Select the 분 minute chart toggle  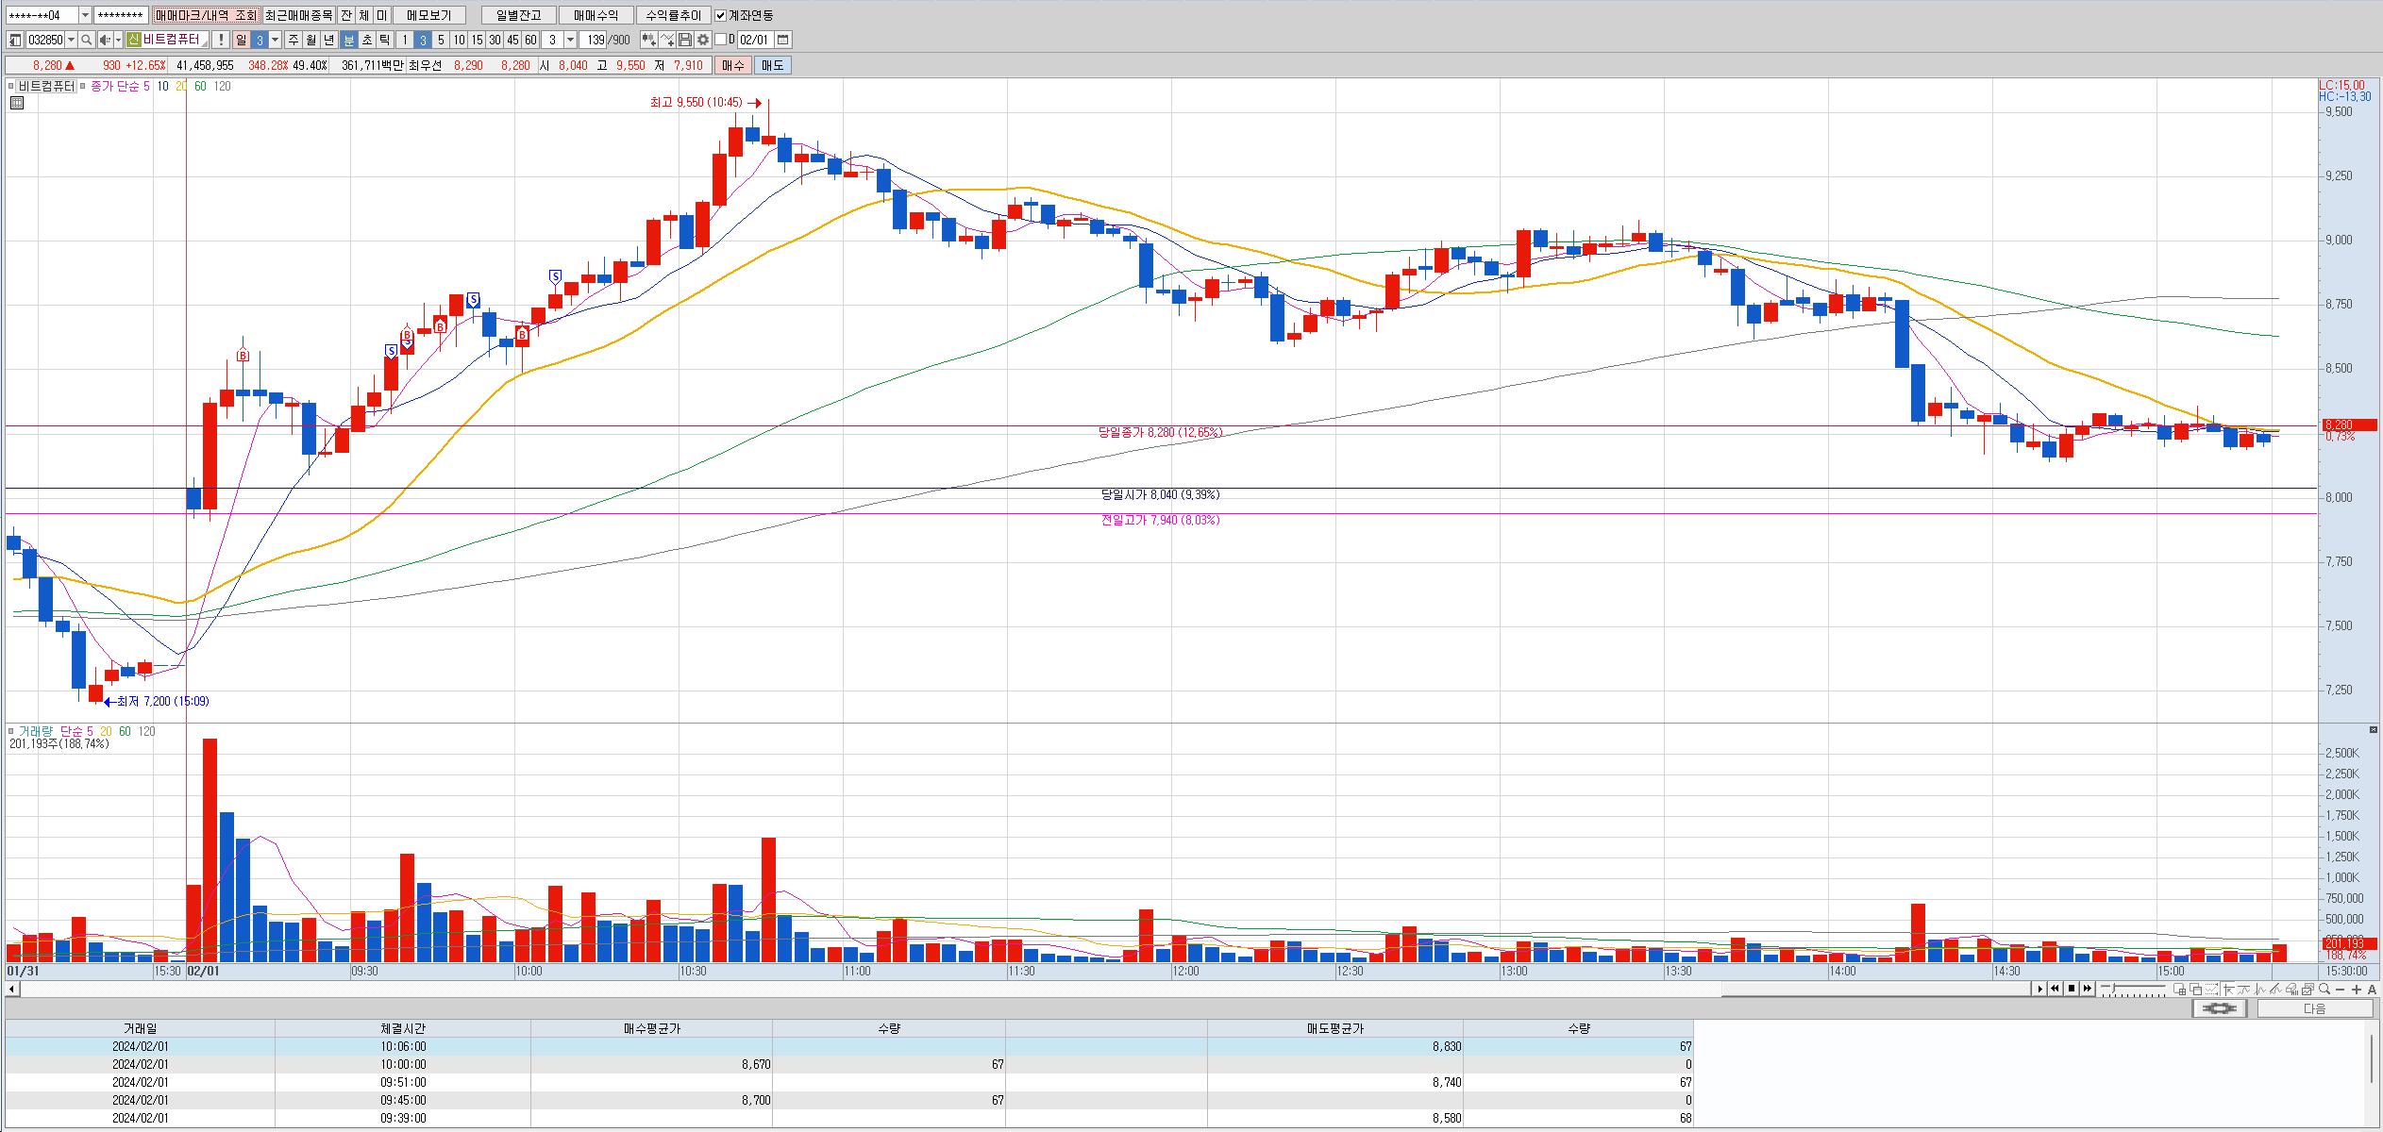pos(348,40)
